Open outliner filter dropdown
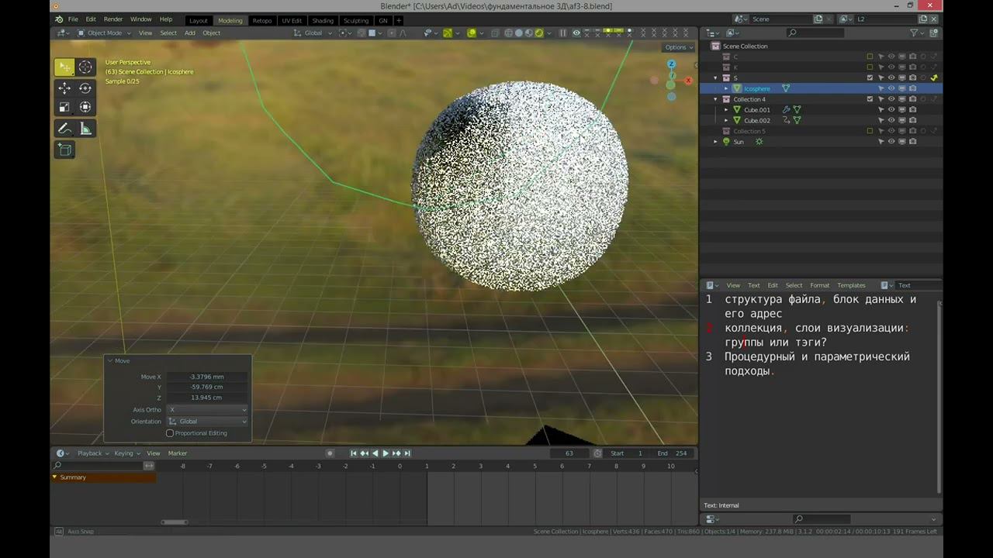Viewport: 993px width, 558px height. (x=917, y=33)
